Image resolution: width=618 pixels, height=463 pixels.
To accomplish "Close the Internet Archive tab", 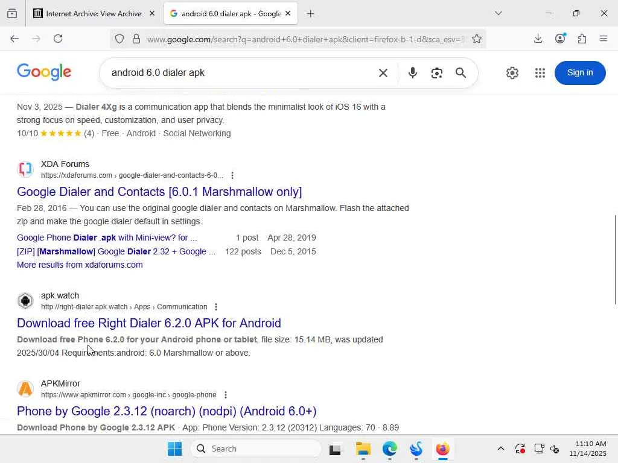I will 151,14.
